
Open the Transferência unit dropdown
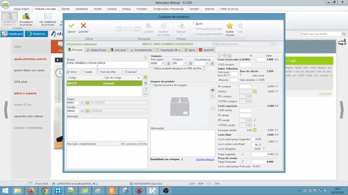click(x=207, y=63)
